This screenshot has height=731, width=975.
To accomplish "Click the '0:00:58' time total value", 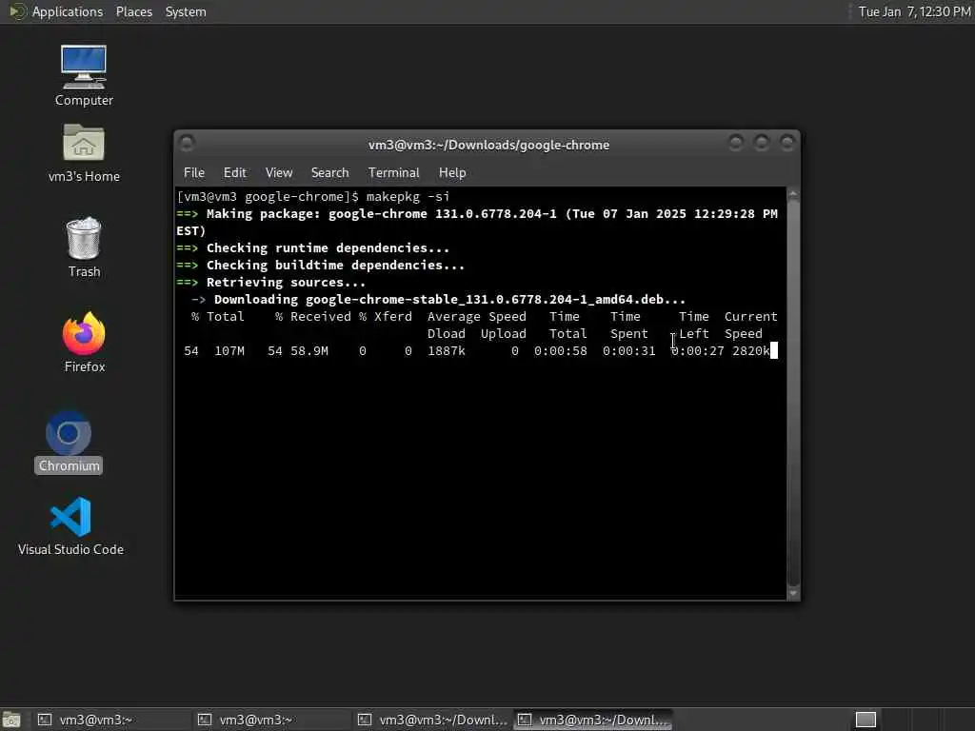I will [560, 350].
